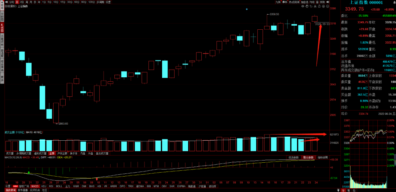This screenshot has height=192, width=396.
Task: Open the 九转 indicator menu
Action: 278,2
